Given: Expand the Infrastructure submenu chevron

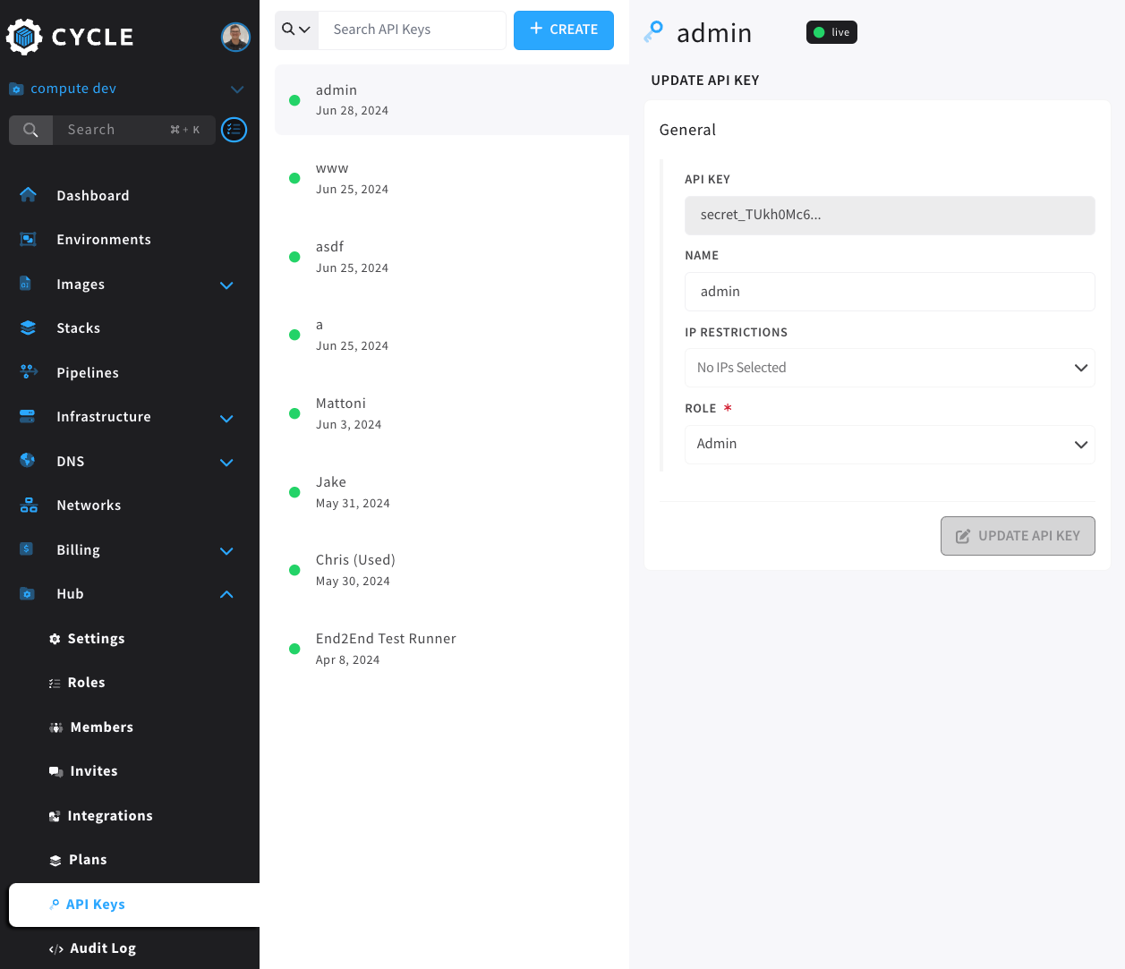Looking at the screenshot, I should (226, 418).
